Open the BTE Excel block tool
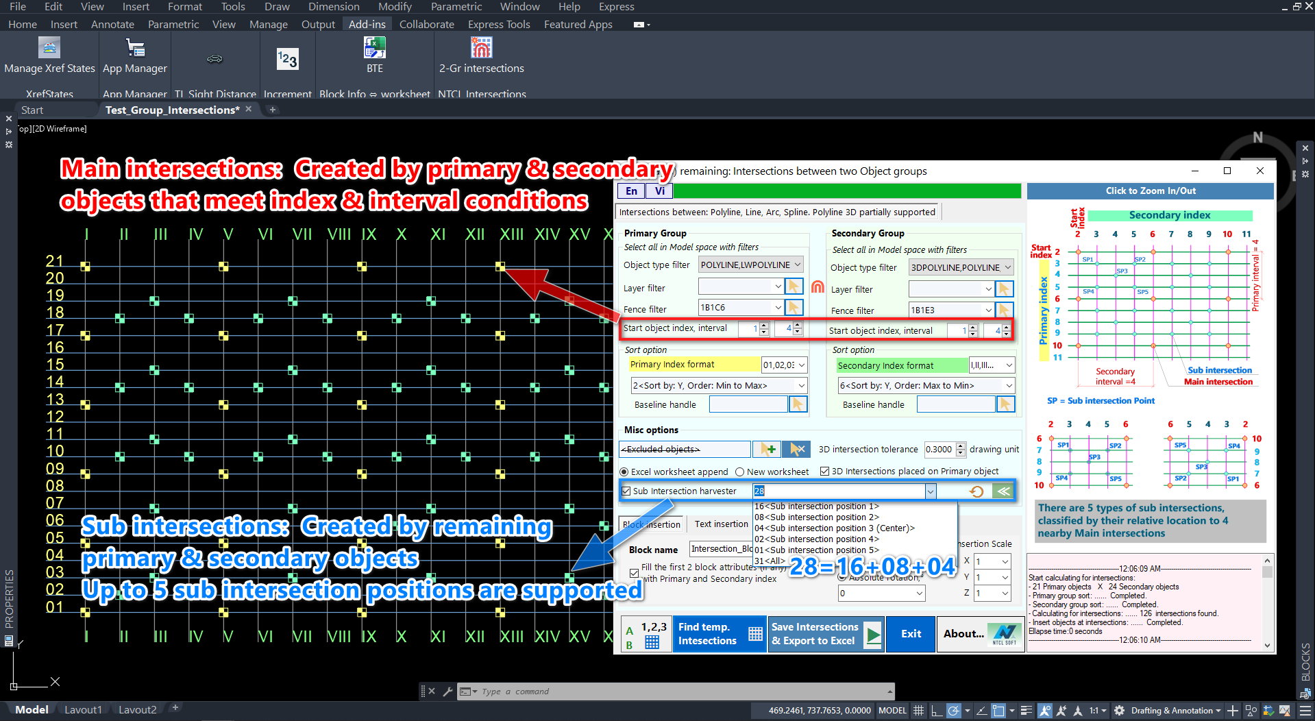The width and height of the screenshot is (1315, 721). (375, 56)
